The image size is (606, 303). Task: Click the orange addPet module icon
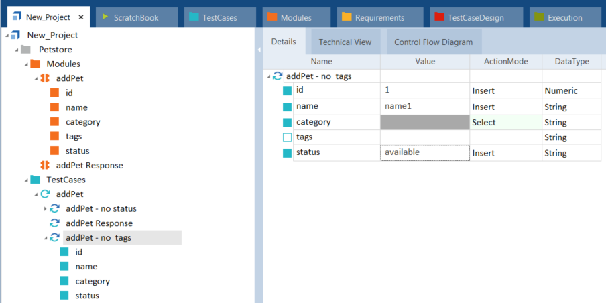(46, 78)
